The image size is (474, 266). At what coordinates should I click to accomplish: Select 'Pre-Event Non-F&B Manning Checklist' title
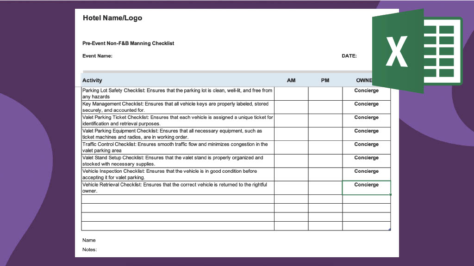click(x=128, y=43)
